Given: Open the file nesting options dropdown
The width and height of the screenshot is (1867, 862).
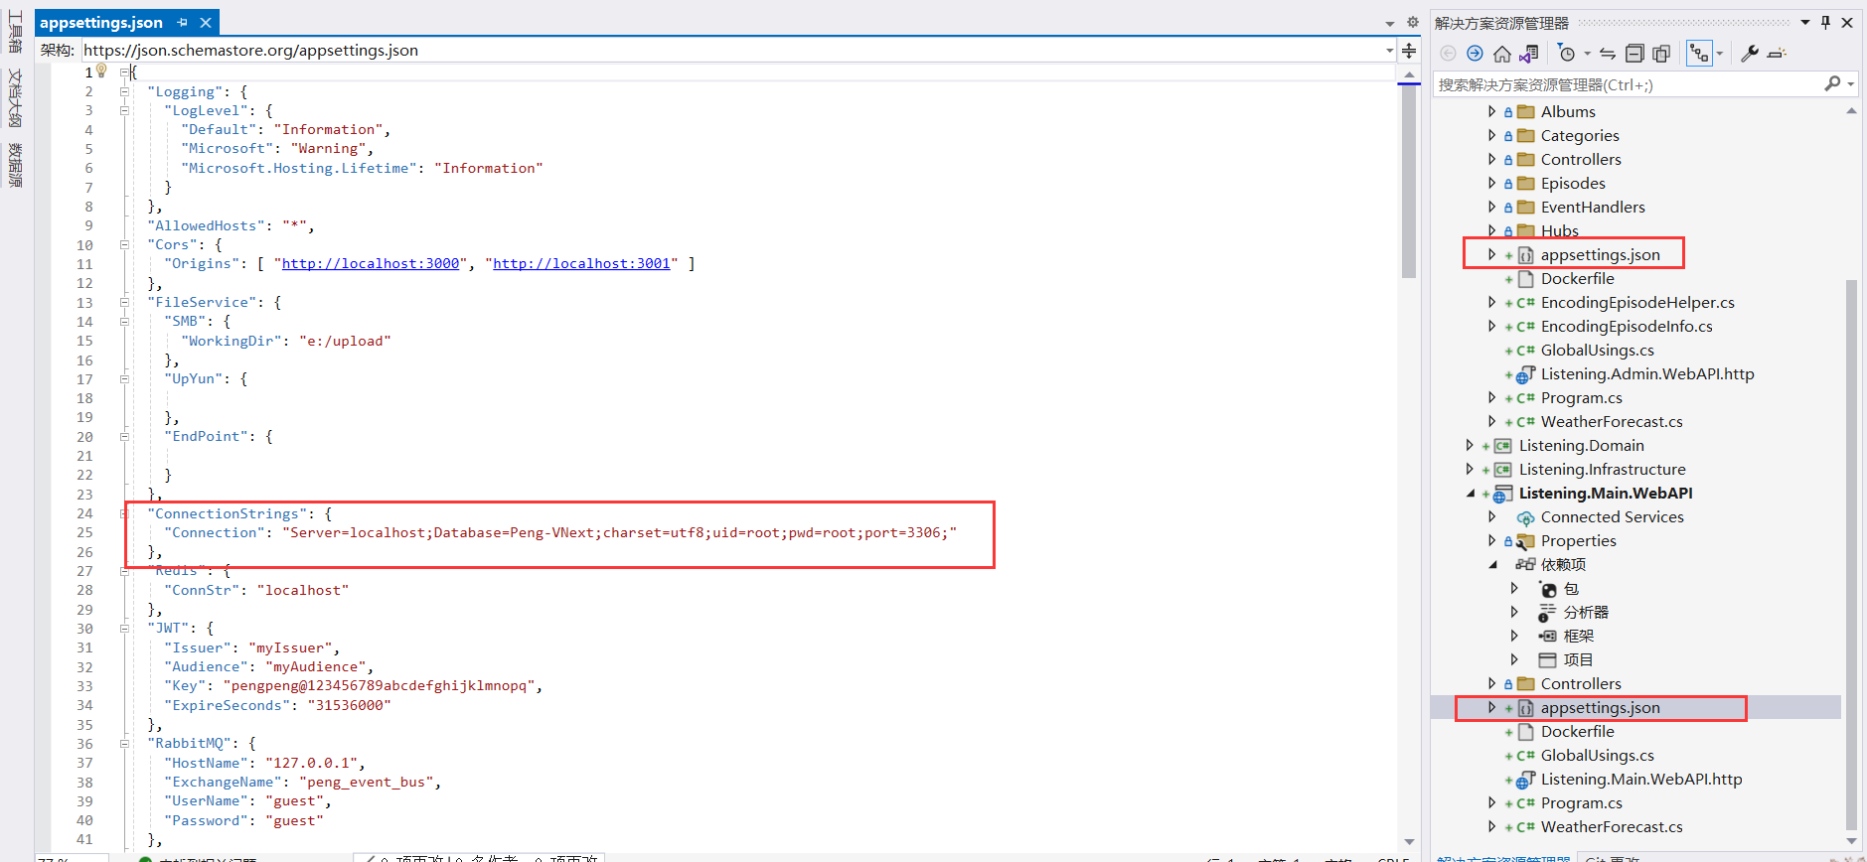Looking at the screenshot, I should (x=1720, y=54).
